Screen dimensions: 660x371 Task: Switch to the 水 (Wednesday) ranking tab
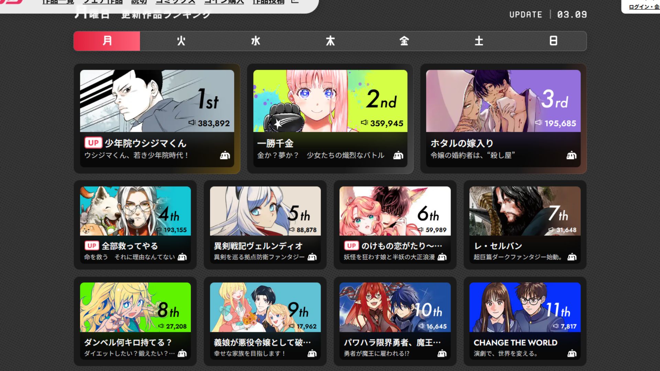pos(255,41)
